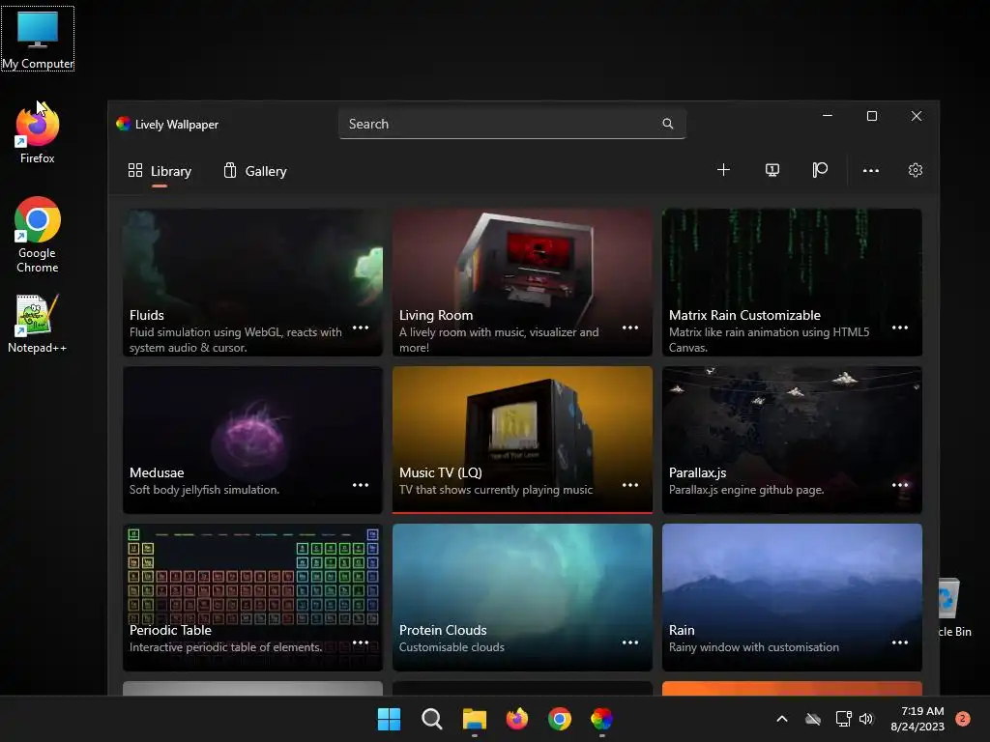Viewport: 990px width, 742px height.
Task: Open options menu for Parallax.js wallpaper
Action: click(x=900, y=485)
